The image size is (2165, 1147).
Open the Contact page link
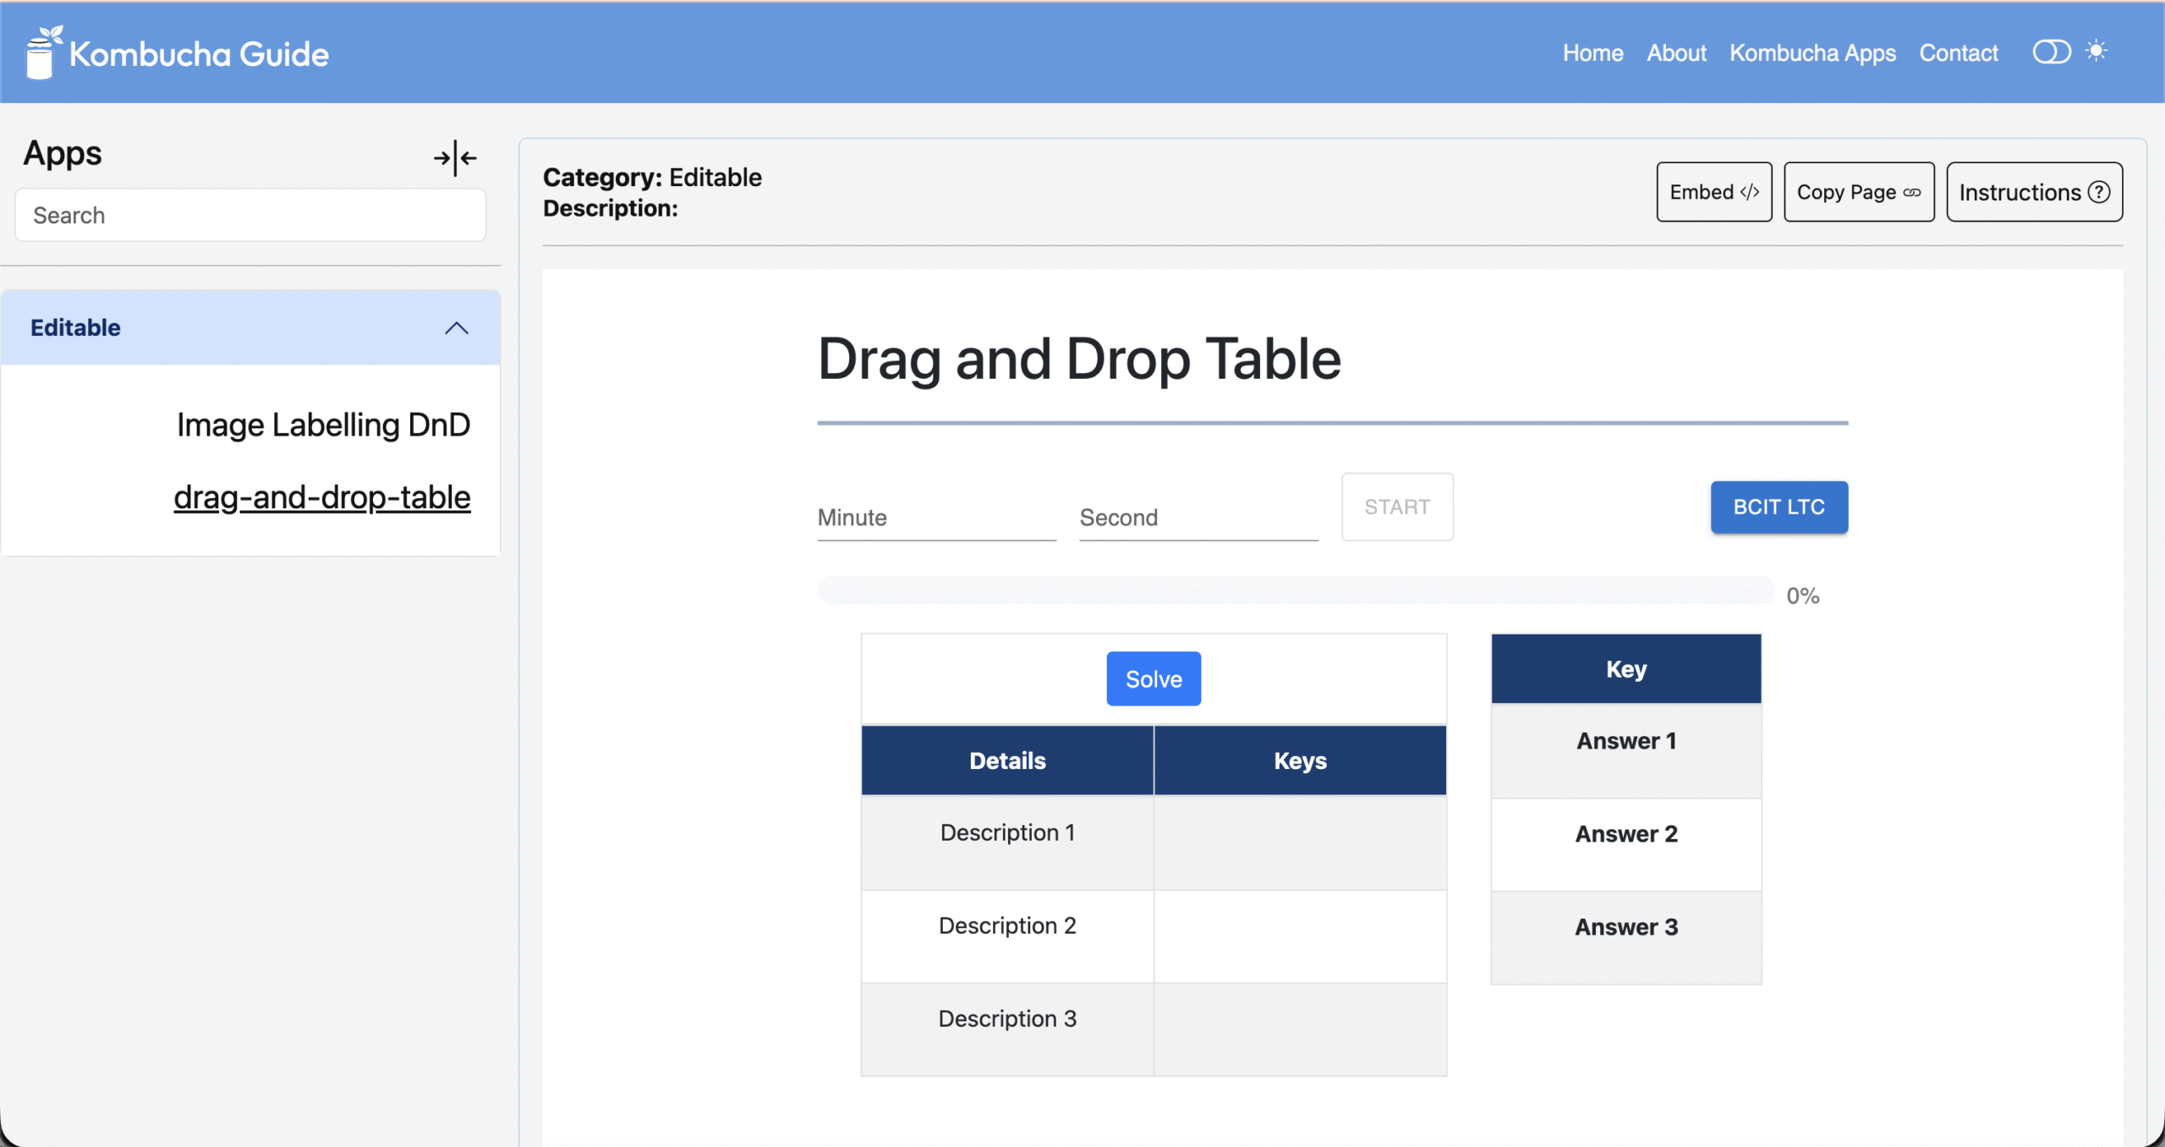1958,52
